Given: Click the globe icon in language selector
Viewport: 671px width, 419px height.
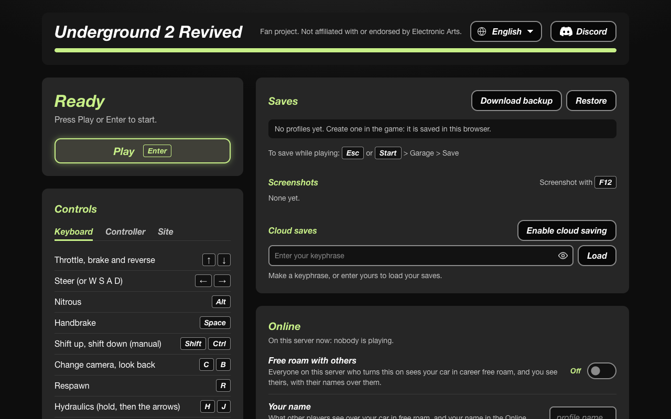Looking at the screenshot, I should 482,31.
